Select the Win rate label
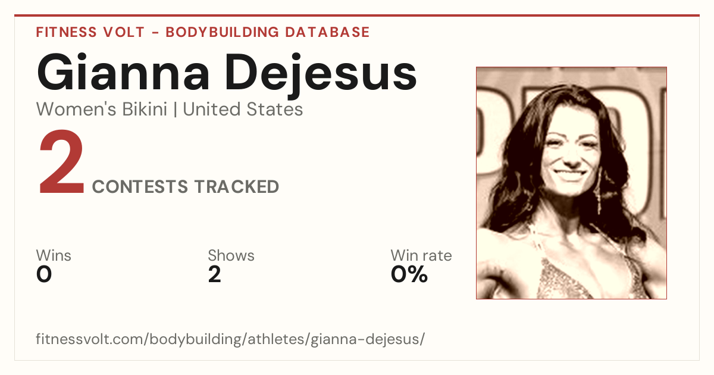 pyautogui.click(x=421, y=256)
